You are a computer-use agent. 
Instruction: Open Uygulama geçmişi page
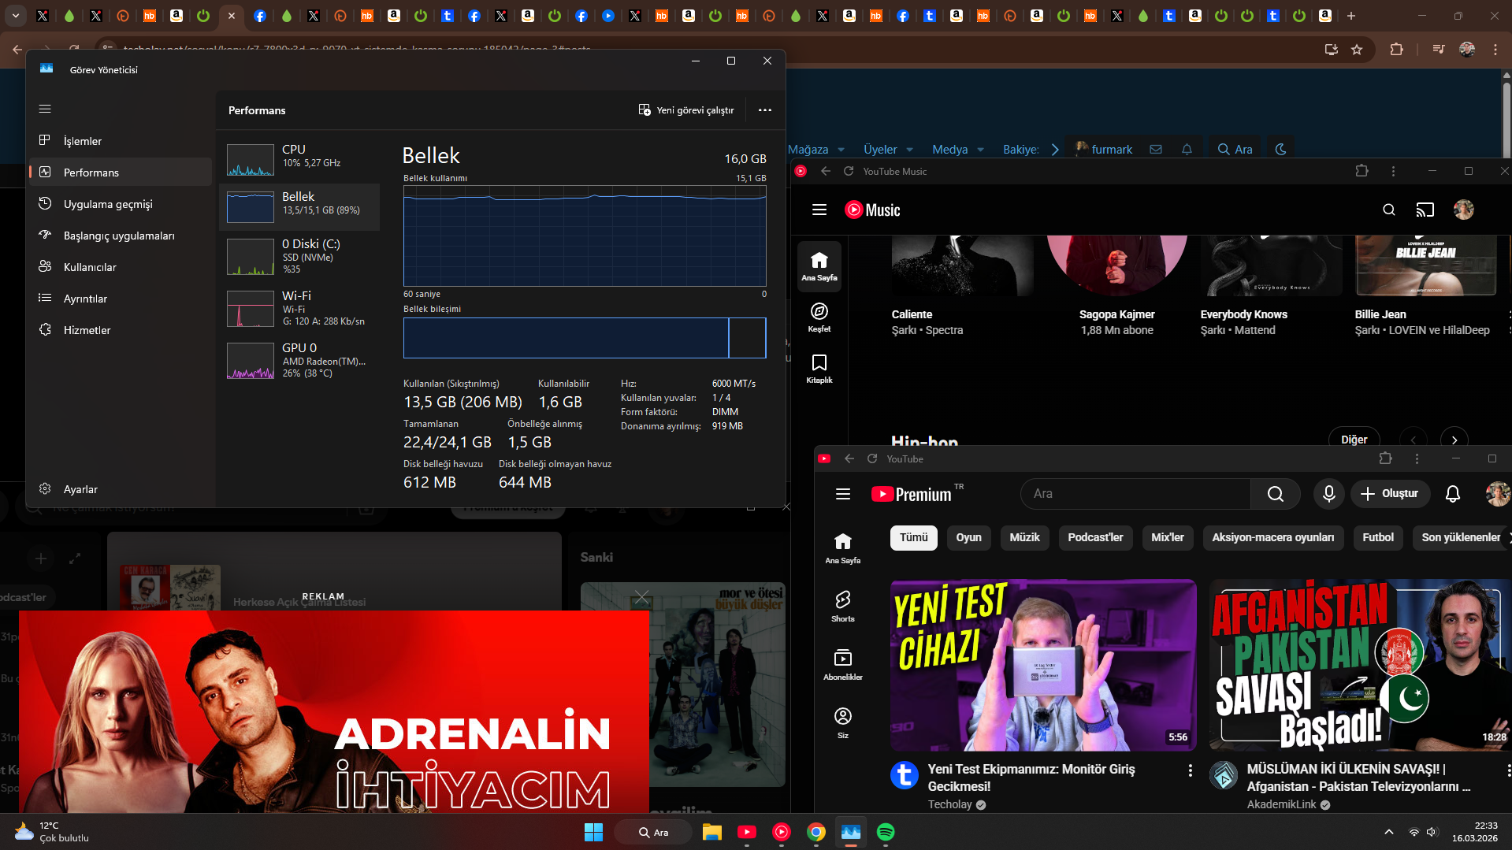tap(121, 204)
